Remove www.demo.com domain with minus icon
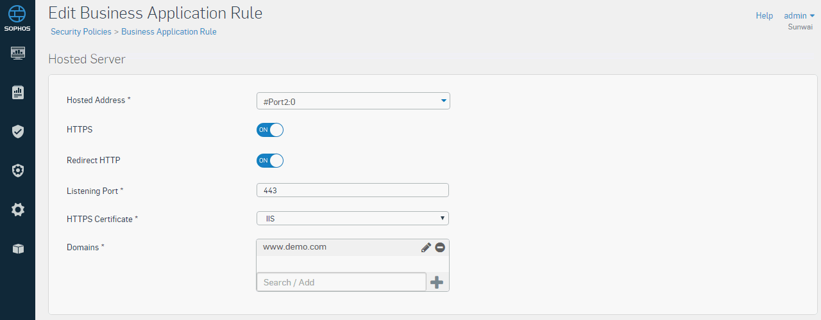Image resolution: width=821 pixels, height=320 pixels. pyautogui.click(x=440, y=248)
